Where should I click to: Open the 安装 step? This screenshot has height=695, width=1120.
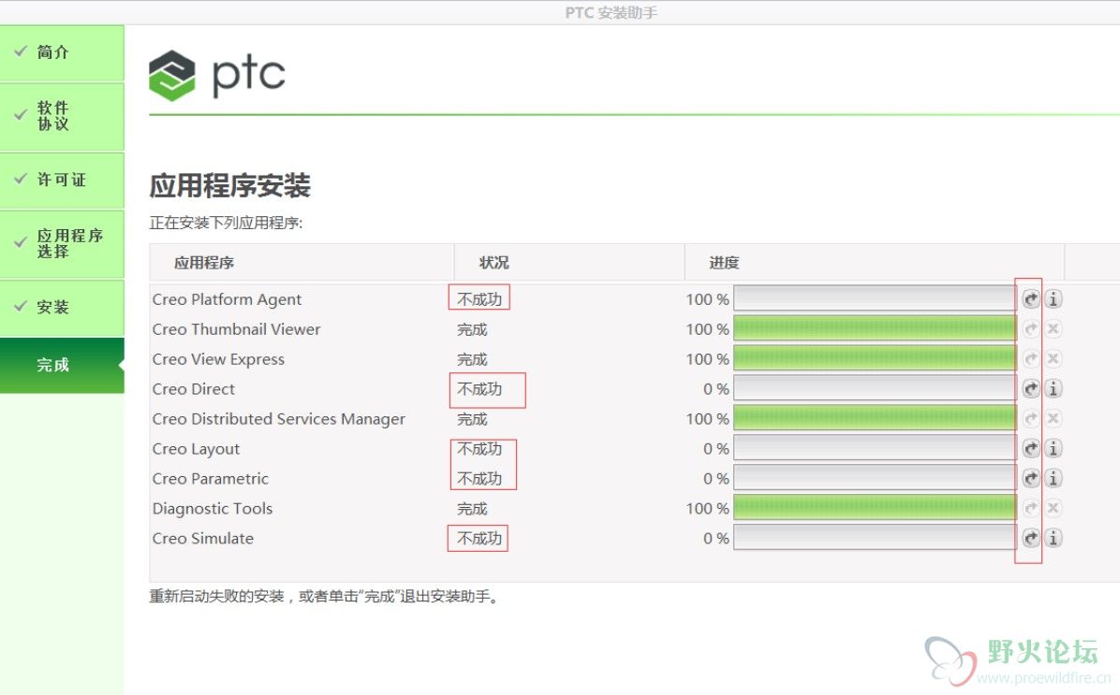tap(62, 308)
